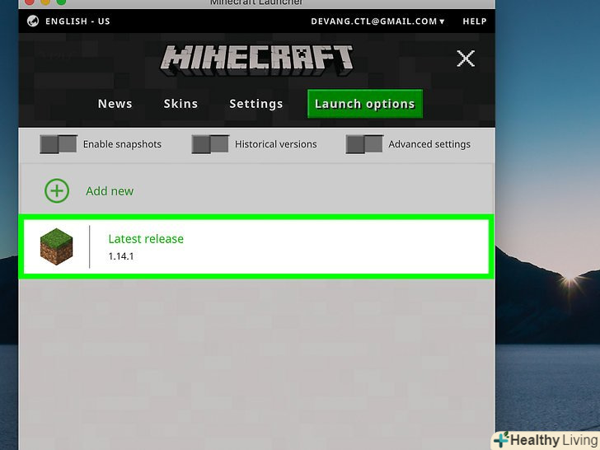Open the account email dropdown

pyautogui.click(x=377, y=21)
